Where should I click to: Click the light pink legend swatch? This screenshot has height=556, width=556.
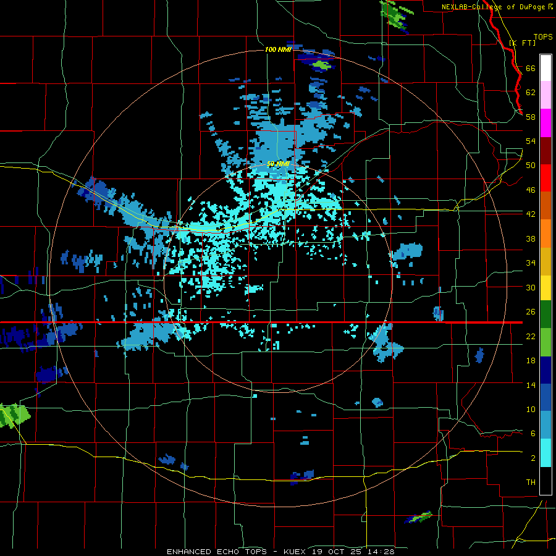[545, 95]
